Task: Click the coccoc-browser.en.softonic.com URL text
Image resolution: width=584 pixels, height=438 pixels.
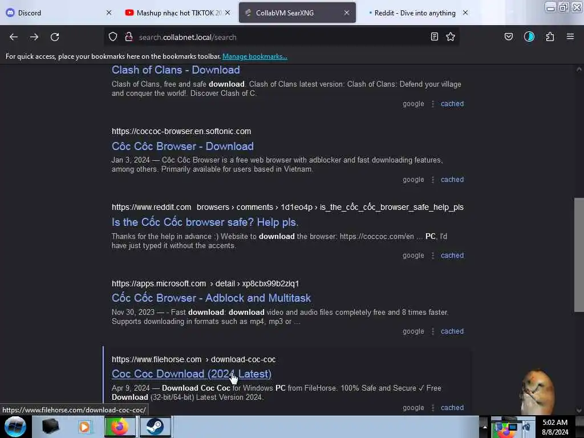Action: click(x=181, y=131)
